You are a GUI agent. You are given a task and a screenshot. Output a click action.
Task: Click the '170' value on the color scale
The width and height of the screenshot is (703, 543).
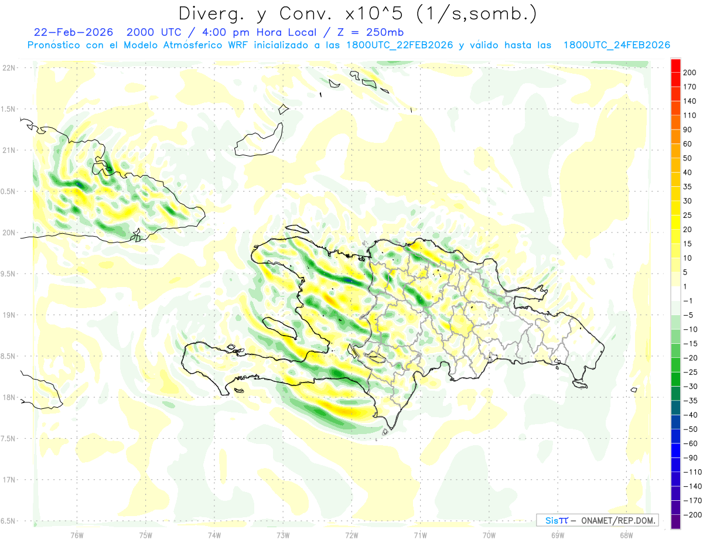click(690, 87)
